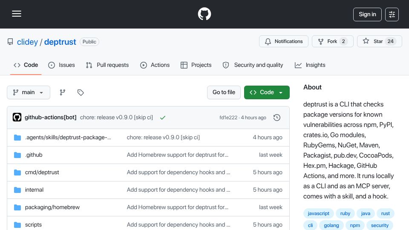The height and width of the screenshot is (230, 409).
Task: Open the .github folder
Action: (x=34, y=155)
